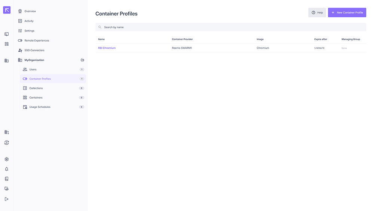Screen dimensions: 374x211
Task: Open Remote Experiences in the sidebar
Action: point(37,40)
